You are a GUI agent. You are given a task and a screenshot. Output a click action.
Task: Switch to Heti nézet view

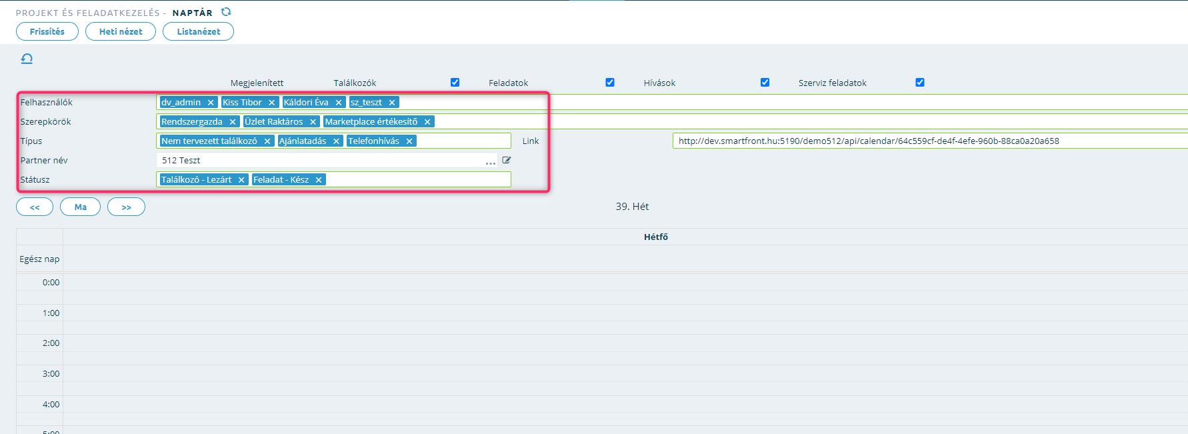click(x=121, y=31)
